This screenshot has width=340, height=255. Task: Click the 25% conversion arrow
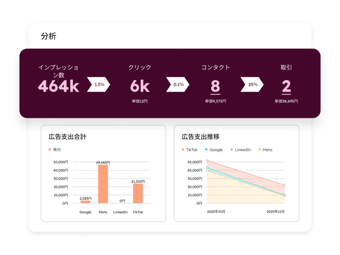(x=252, y=84)
